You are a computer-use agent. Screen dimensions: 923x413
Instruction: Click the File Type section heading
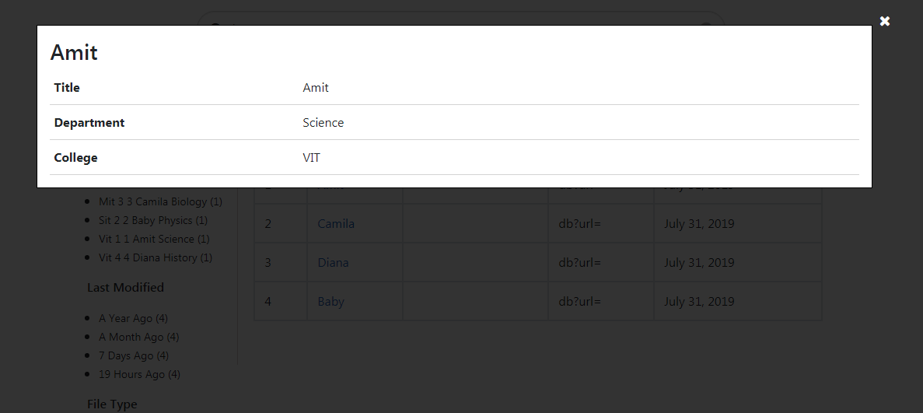112,404
